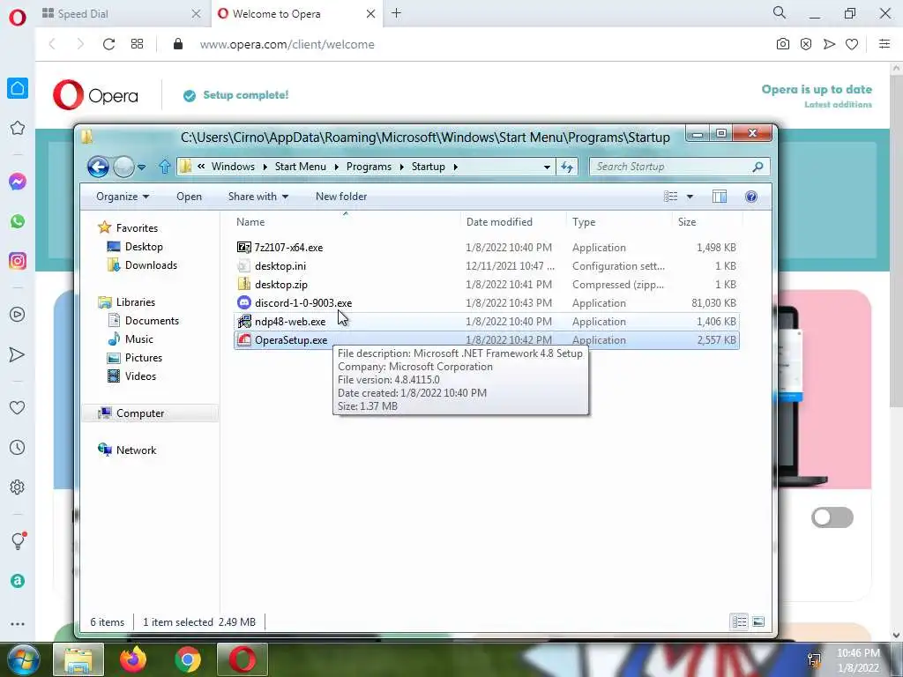Click the Opera sidebar home icon

pyautogui.click(x=18, y=89)
